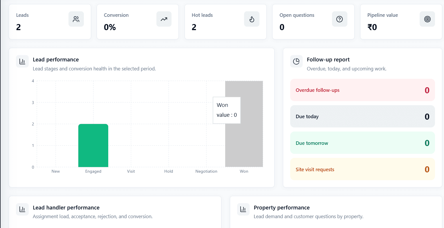Open the Overdue follow-ups row
This screenshot has height=228, width=444.
(x=362, y=90)
